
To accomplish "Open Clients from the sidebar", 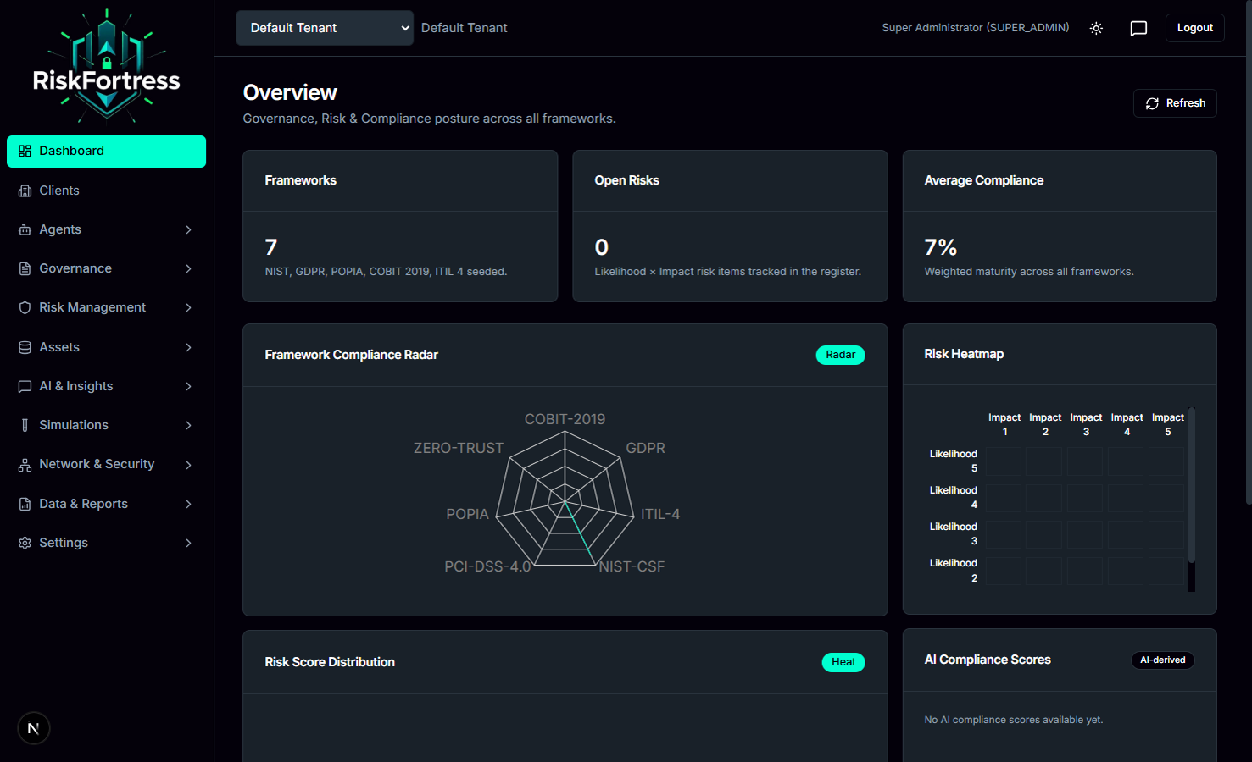I will pos(59,190).
